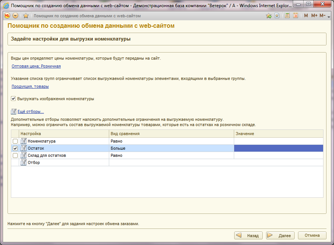Click the Отбор row filter icon
This screenshot has height=245, width=334.
coord(23,162)
